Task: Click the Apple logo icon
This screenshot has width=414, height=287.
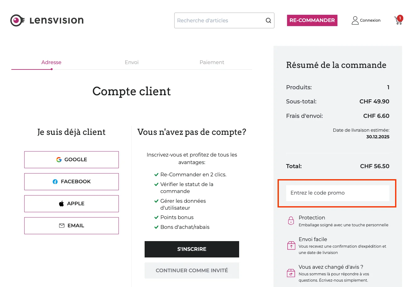Action: 62,203
